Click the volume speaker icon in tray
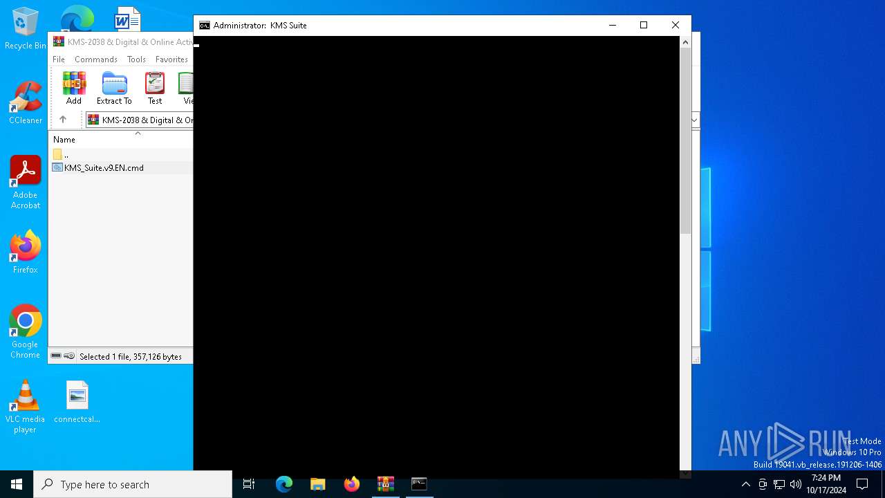Screen dimensions: 885x498 click(x=796, y=484)
